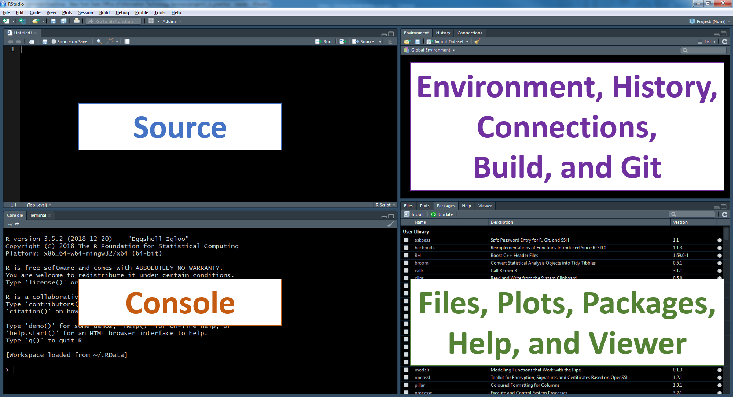Open recent files dropdown arrow
Image resolution: width=746 pixels, height=397 pixels.
(x=43, y=22)
